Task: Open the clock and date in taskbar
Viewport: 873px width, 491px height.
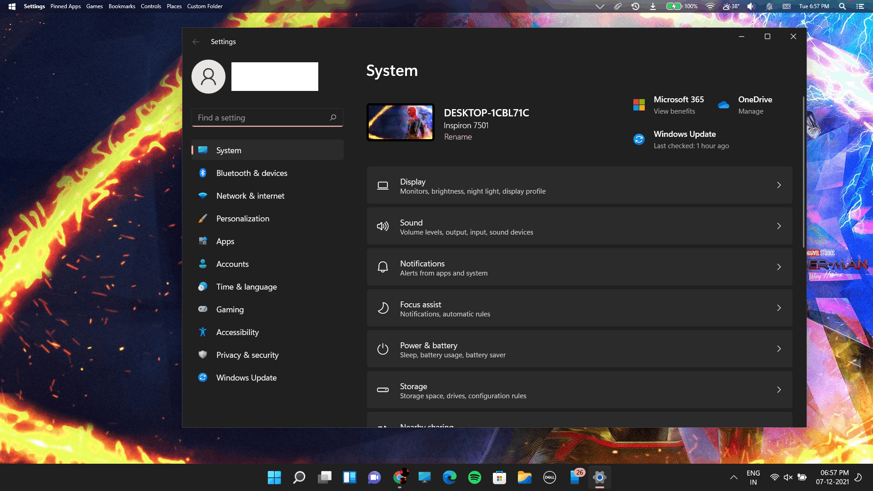Action: [x=833, y=477]
